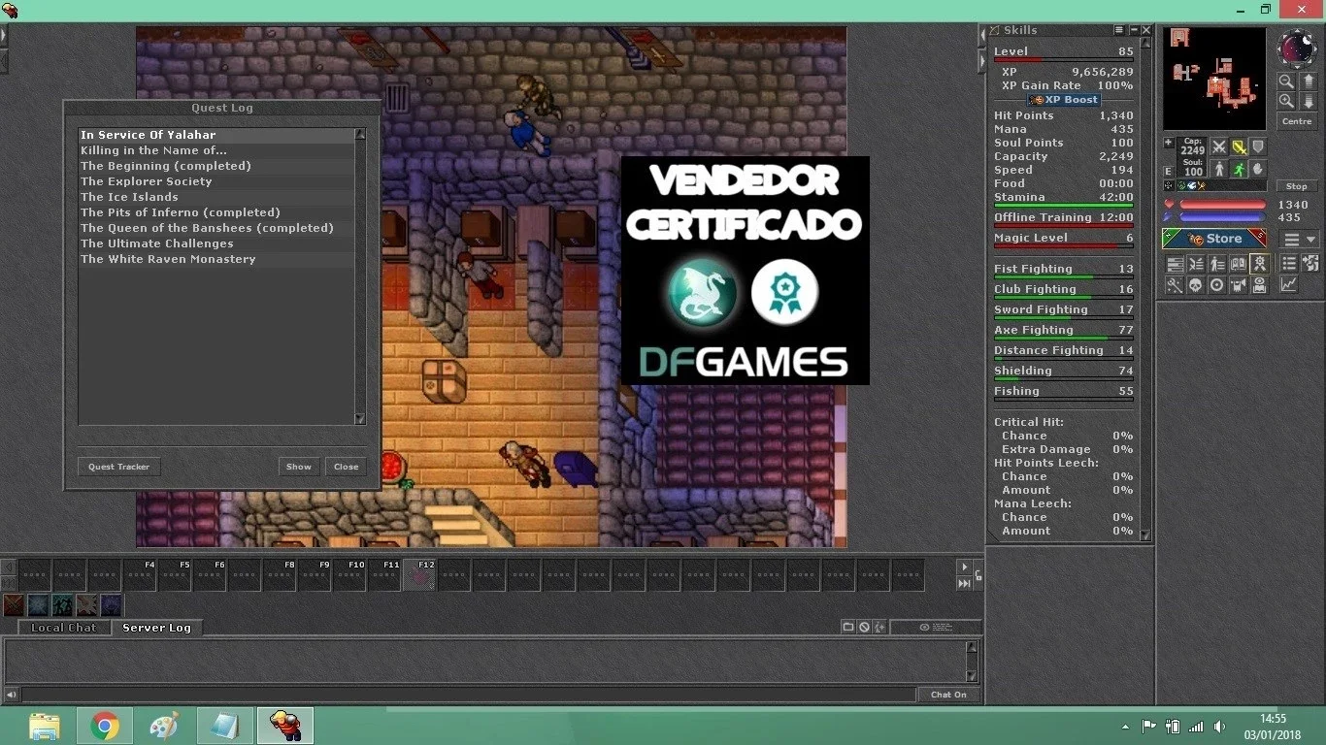Open the skull icon panel
The image size is (1326, 745).
click(1197, 284)
